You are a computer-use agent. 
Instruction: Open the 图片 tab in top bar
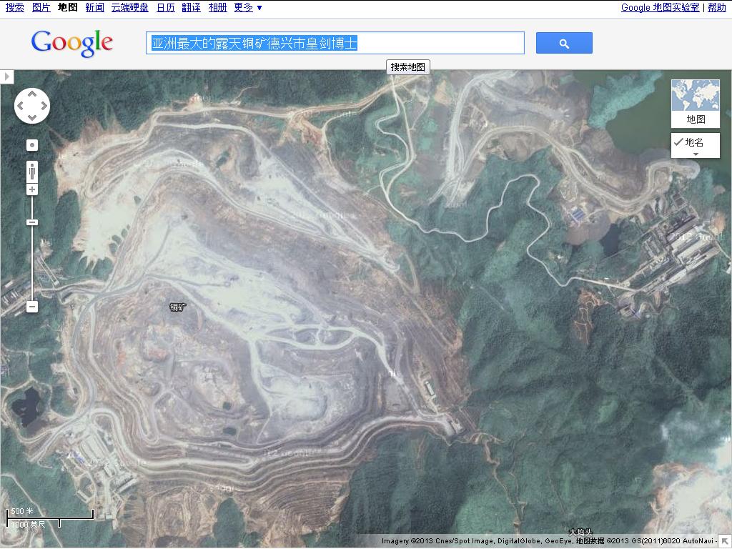tap(41, 7)
